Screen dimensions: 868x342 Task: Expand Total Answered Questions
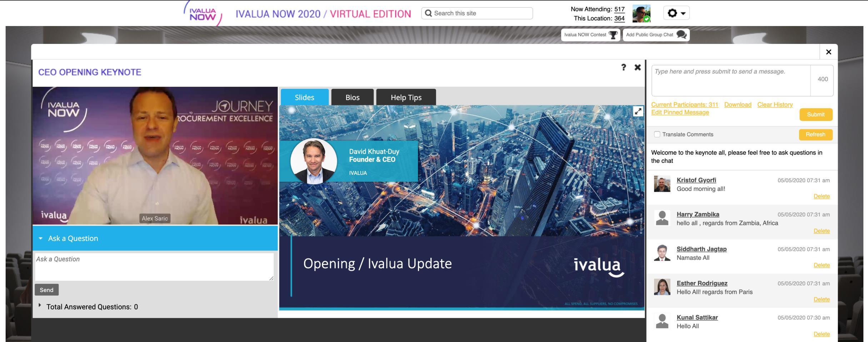point(89,307)
